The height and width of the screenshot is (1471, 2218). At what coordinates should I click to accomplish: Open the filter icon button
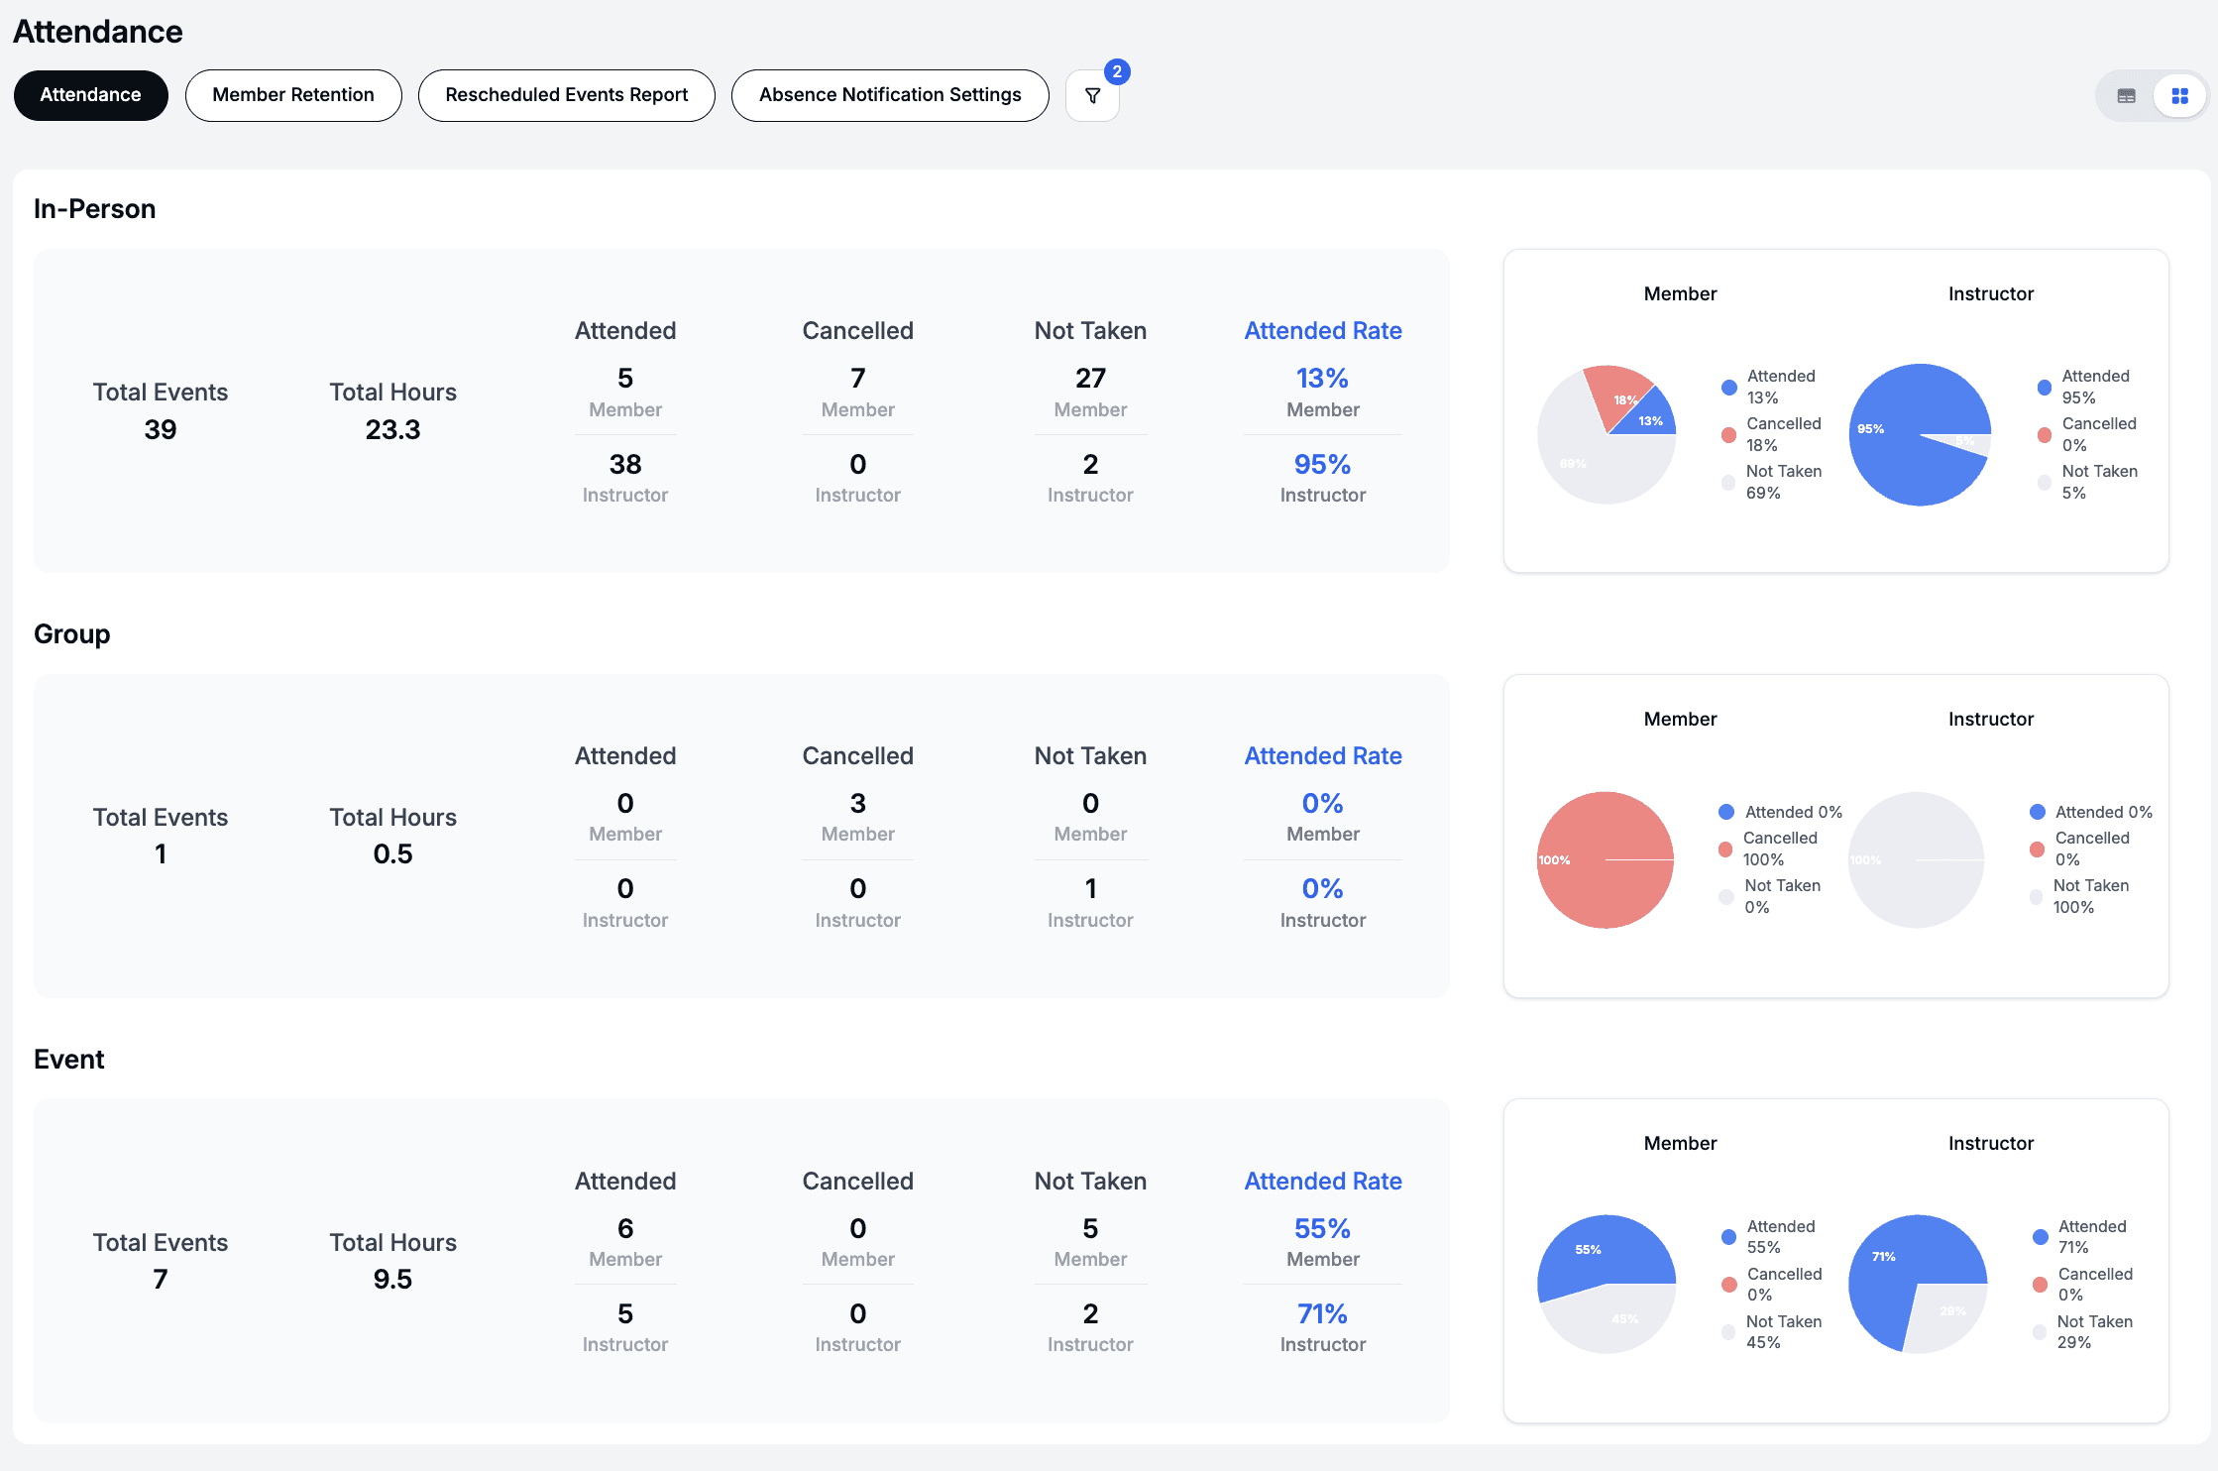(1092, 96)
